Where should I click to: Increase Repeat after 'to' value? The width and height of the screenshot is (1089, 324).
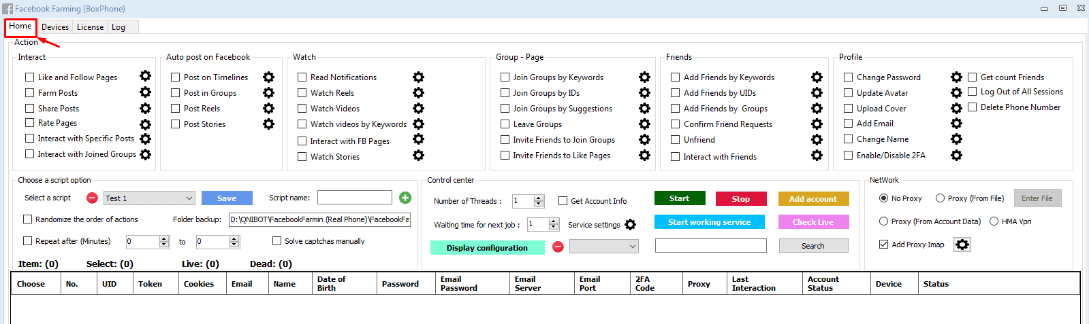[x=234, y=238]
